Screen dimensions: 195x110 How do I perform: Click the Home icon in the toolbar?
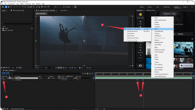click(x=3, y=7)
